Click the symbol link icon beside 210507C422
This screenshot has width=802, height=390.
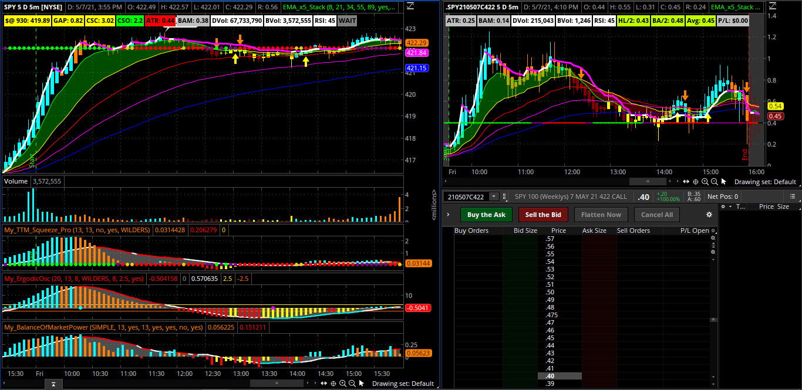pos(504,196)
